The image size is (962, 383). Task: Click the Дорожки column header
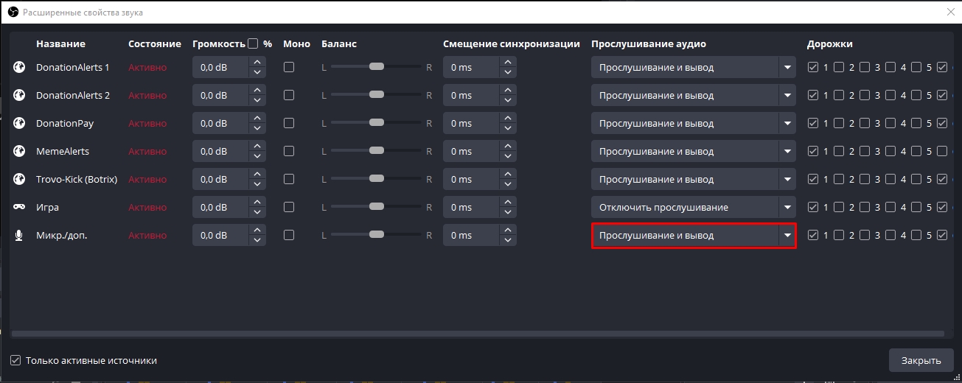829,43
